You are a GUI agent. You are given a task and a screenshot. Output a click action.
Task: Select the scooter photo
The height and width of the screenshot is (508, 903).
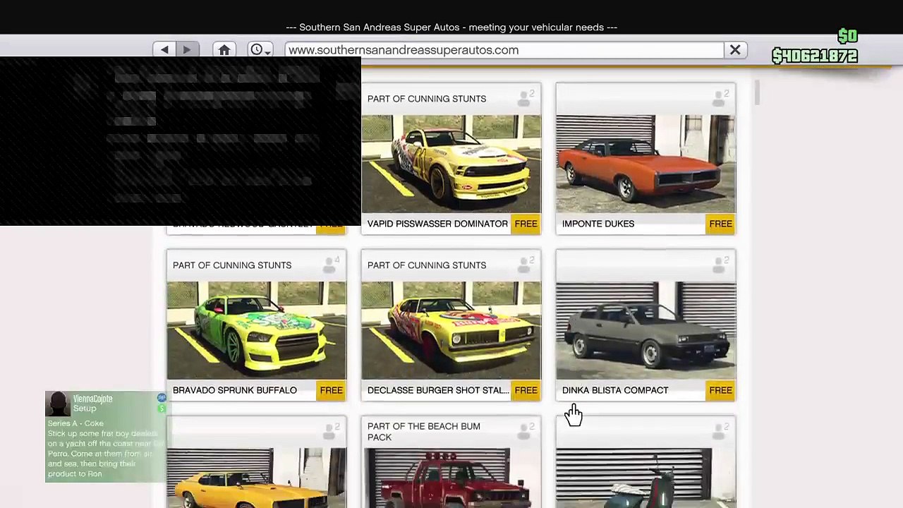pyautogui.click(x=646, y=478)
